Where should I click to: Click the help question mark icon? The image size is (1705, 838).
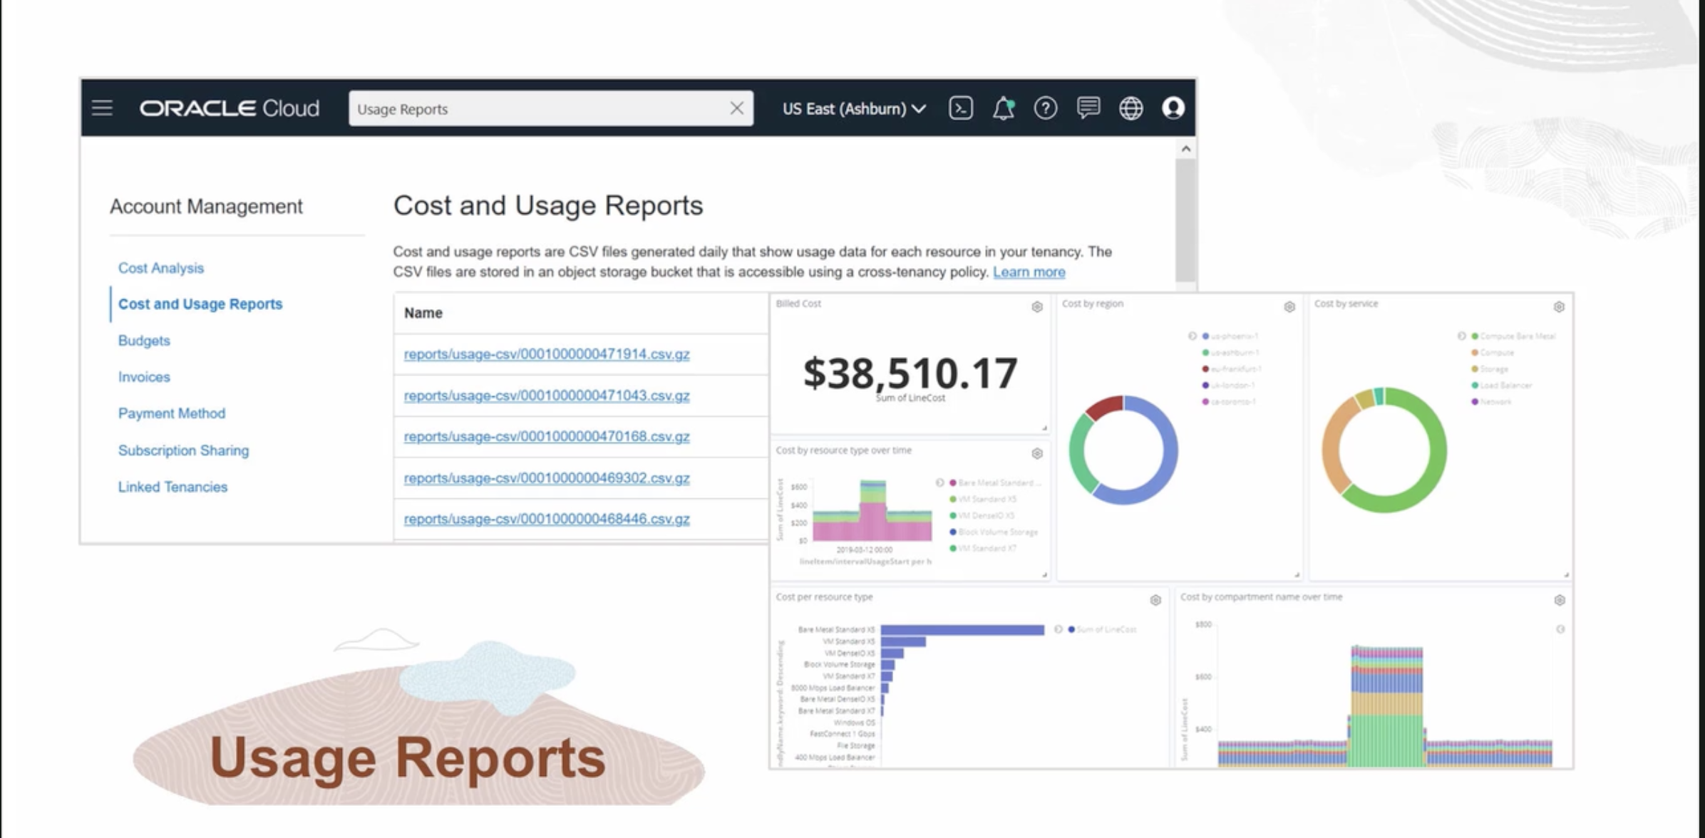coord(1045,108)
